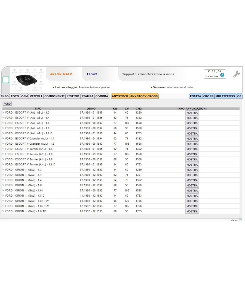Screen dimensions: 245x286
Task: Click part number 19342
Action: tap(92, 74)
